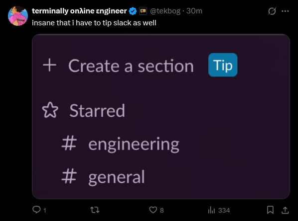Click the plus icon beside Create a section
298x221 pixels.
click(x=50, y=65)
